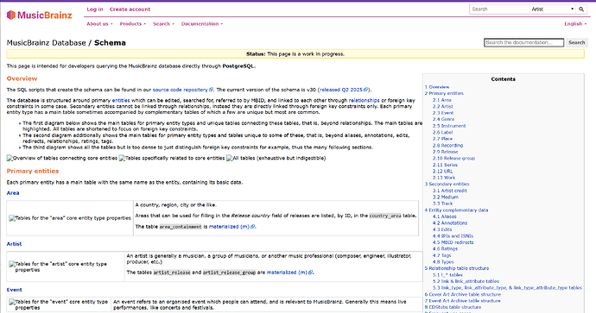Go to contents entry 2 Primary entities
Viewport: 596px width, 313px height.
(444, 93)
